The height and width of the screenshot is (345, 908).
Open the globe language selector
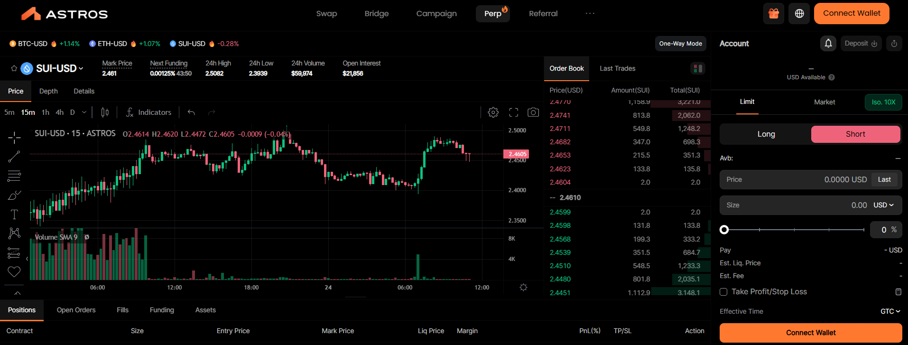(x=799, y=14)
